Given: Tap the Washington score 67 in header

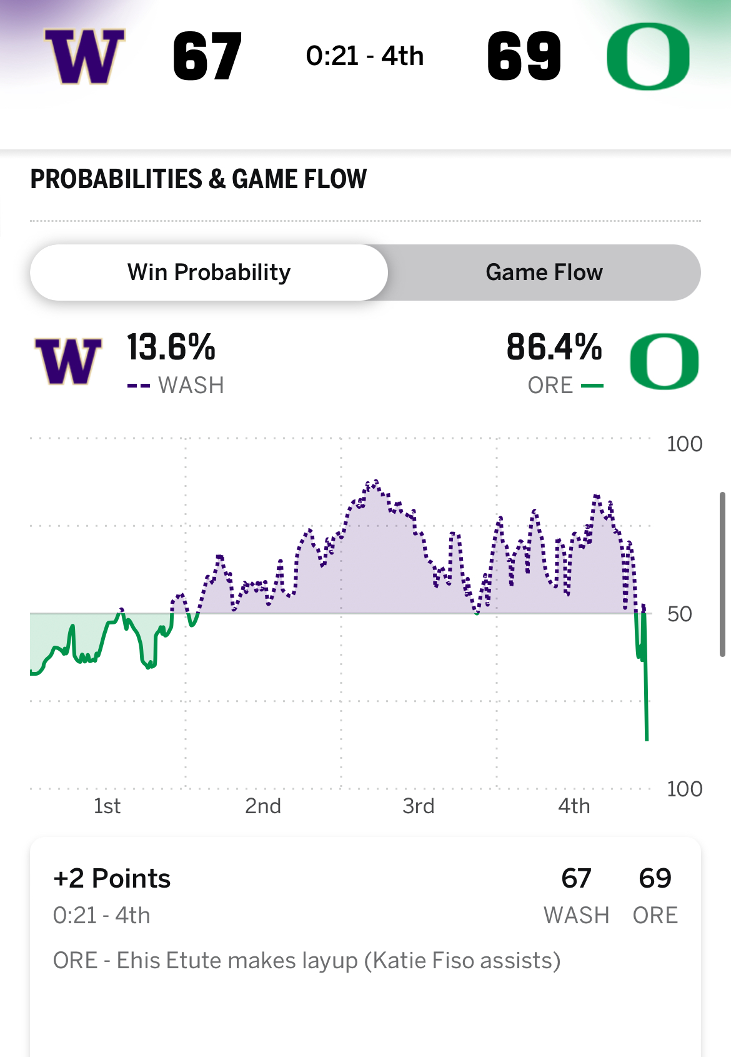Looking at the screenshot, I should (x=207, y=57).
